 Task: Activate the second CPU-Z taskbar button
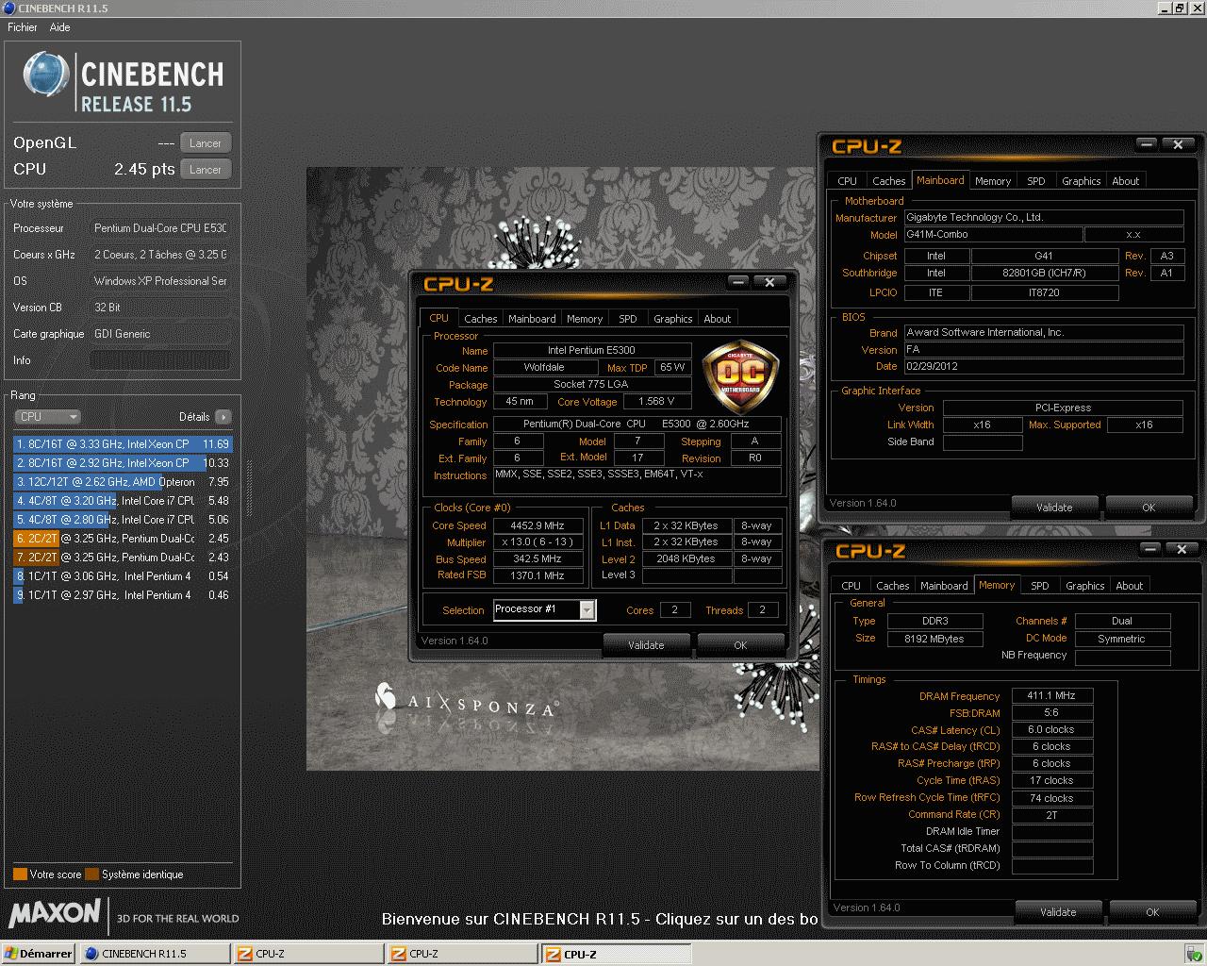[462, 954]
